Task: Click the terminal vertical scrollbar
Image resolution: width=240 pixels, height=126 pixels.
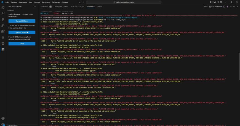Action: coord(239,66)
